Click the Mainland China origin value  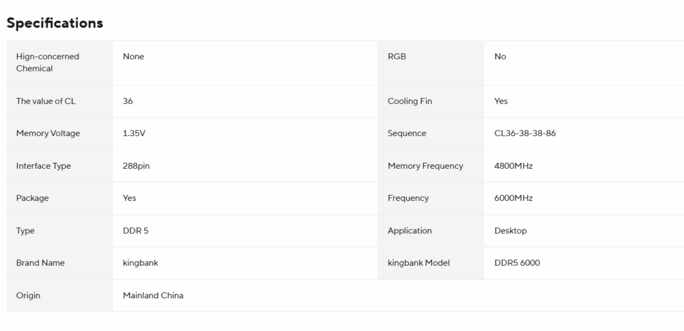click(153, 296)
